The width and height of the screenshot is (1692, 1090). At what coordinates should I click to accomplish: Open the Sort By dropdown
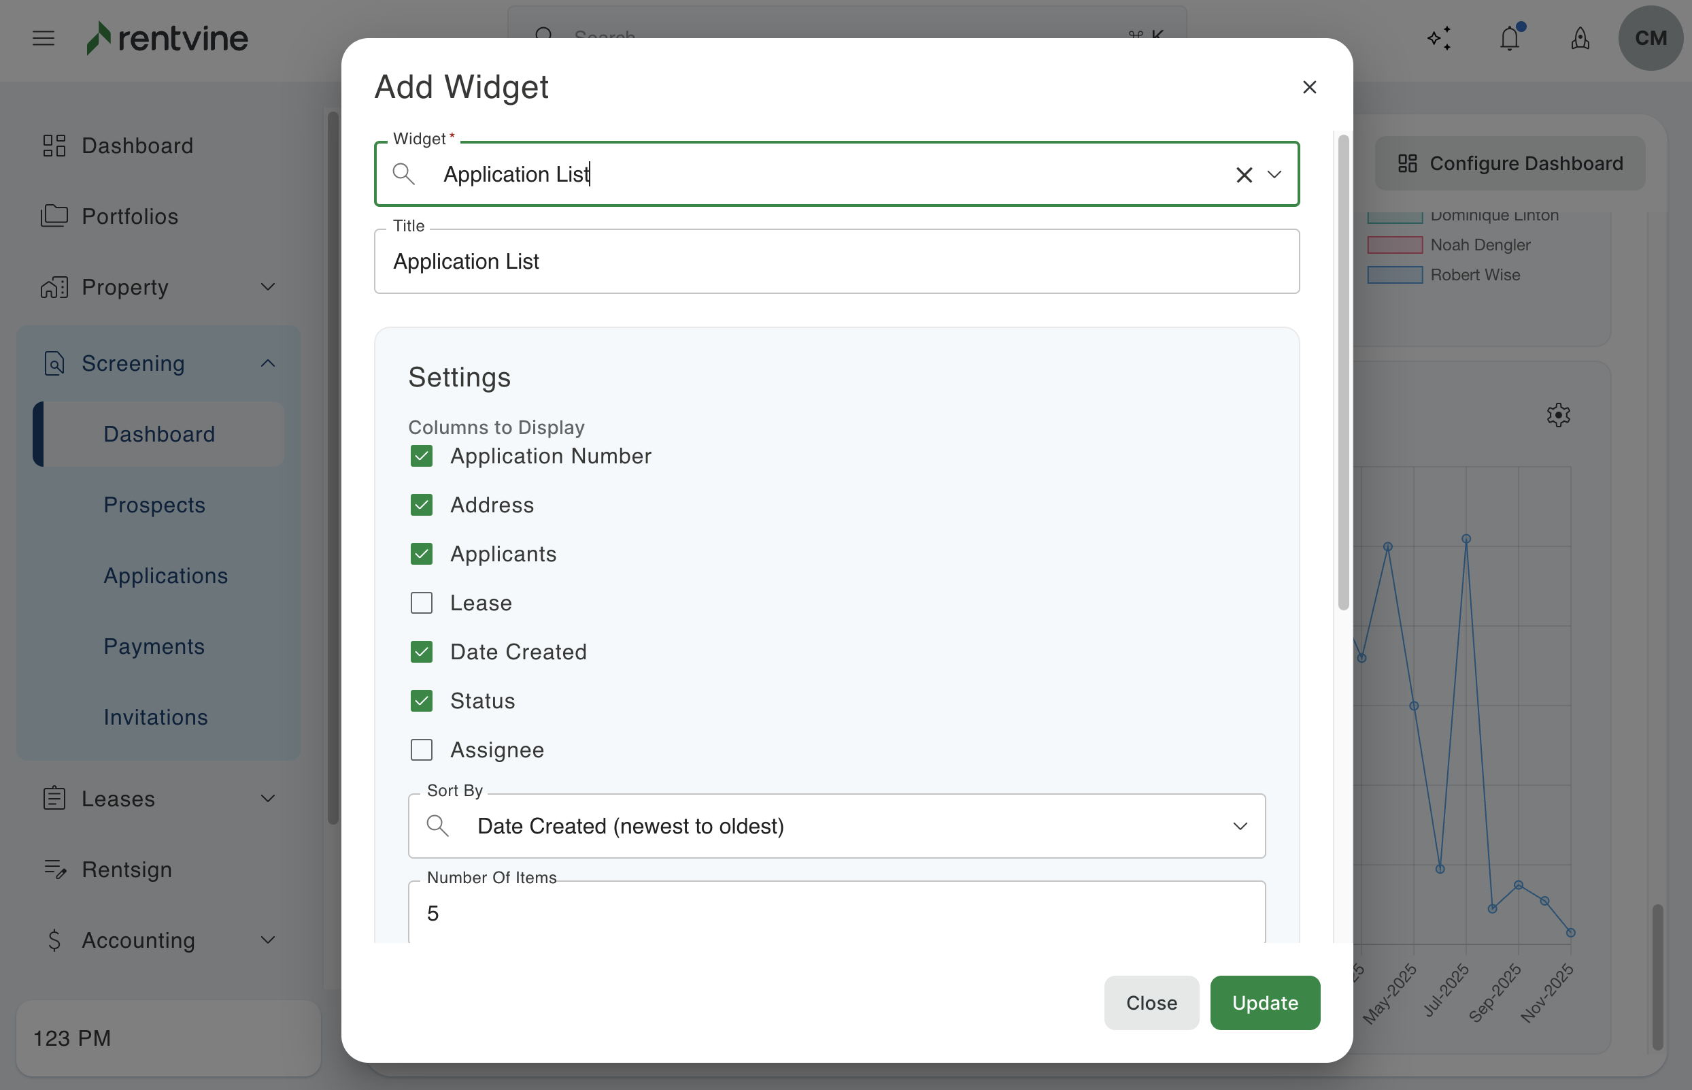(836, 826)
